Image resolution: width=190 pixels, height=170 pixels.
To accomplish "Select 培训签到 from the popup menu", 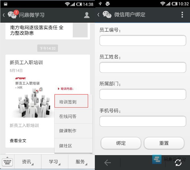I will pyautogui.click(x=71, y=101).
